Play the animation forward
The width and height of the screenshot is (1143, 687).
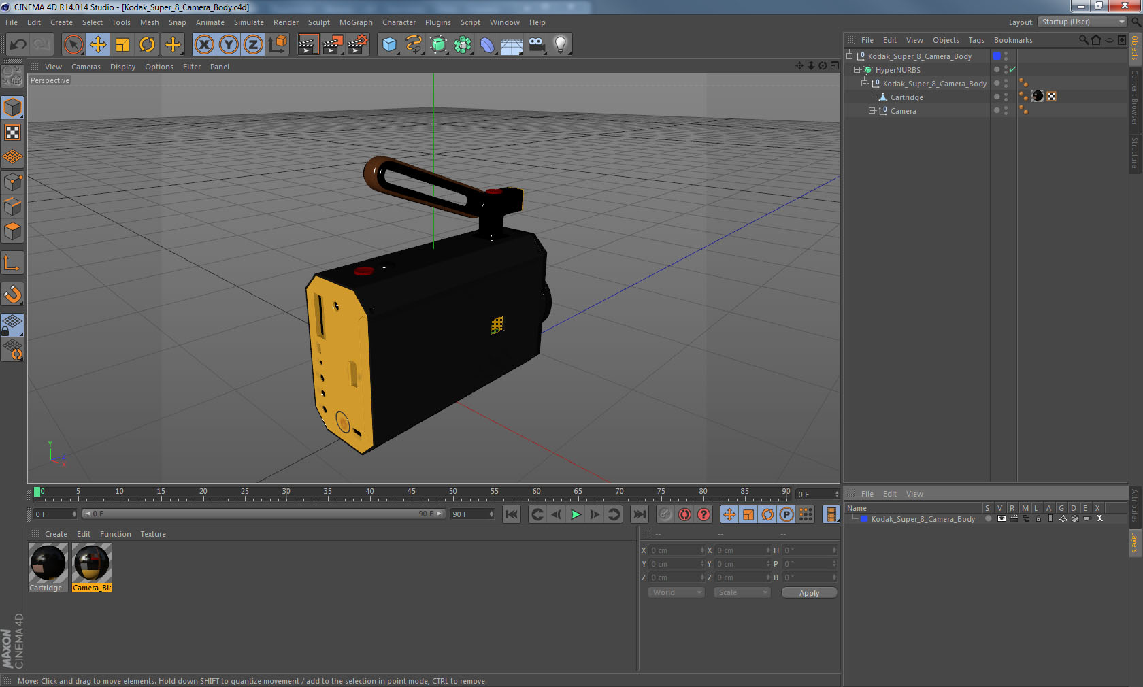coord(576,514)
